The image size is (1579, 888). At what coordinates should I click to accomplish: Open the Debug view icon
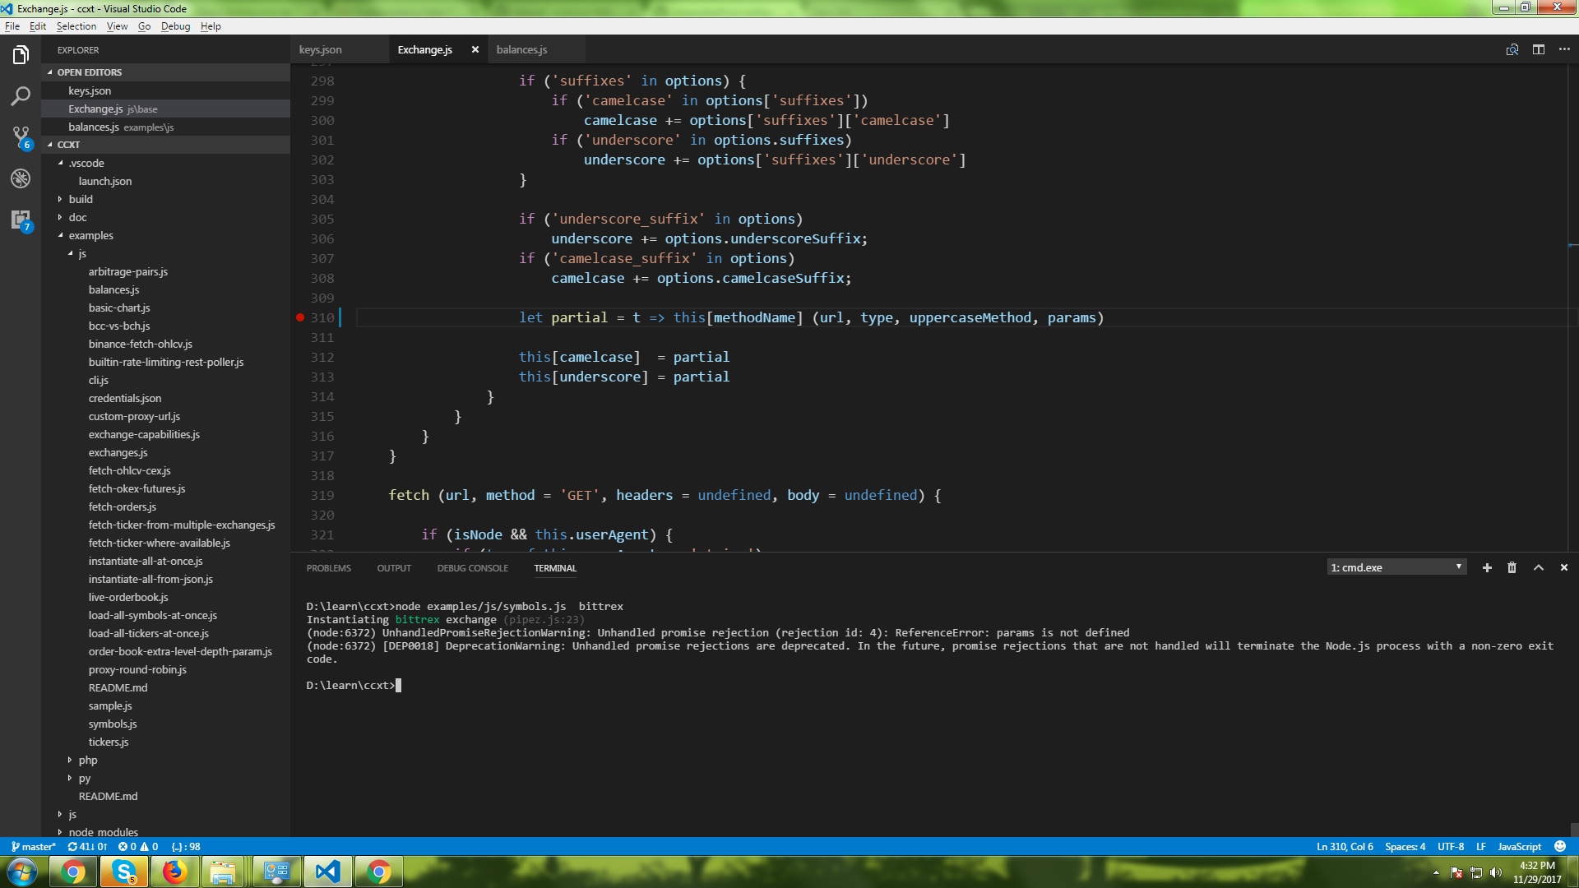21,178
